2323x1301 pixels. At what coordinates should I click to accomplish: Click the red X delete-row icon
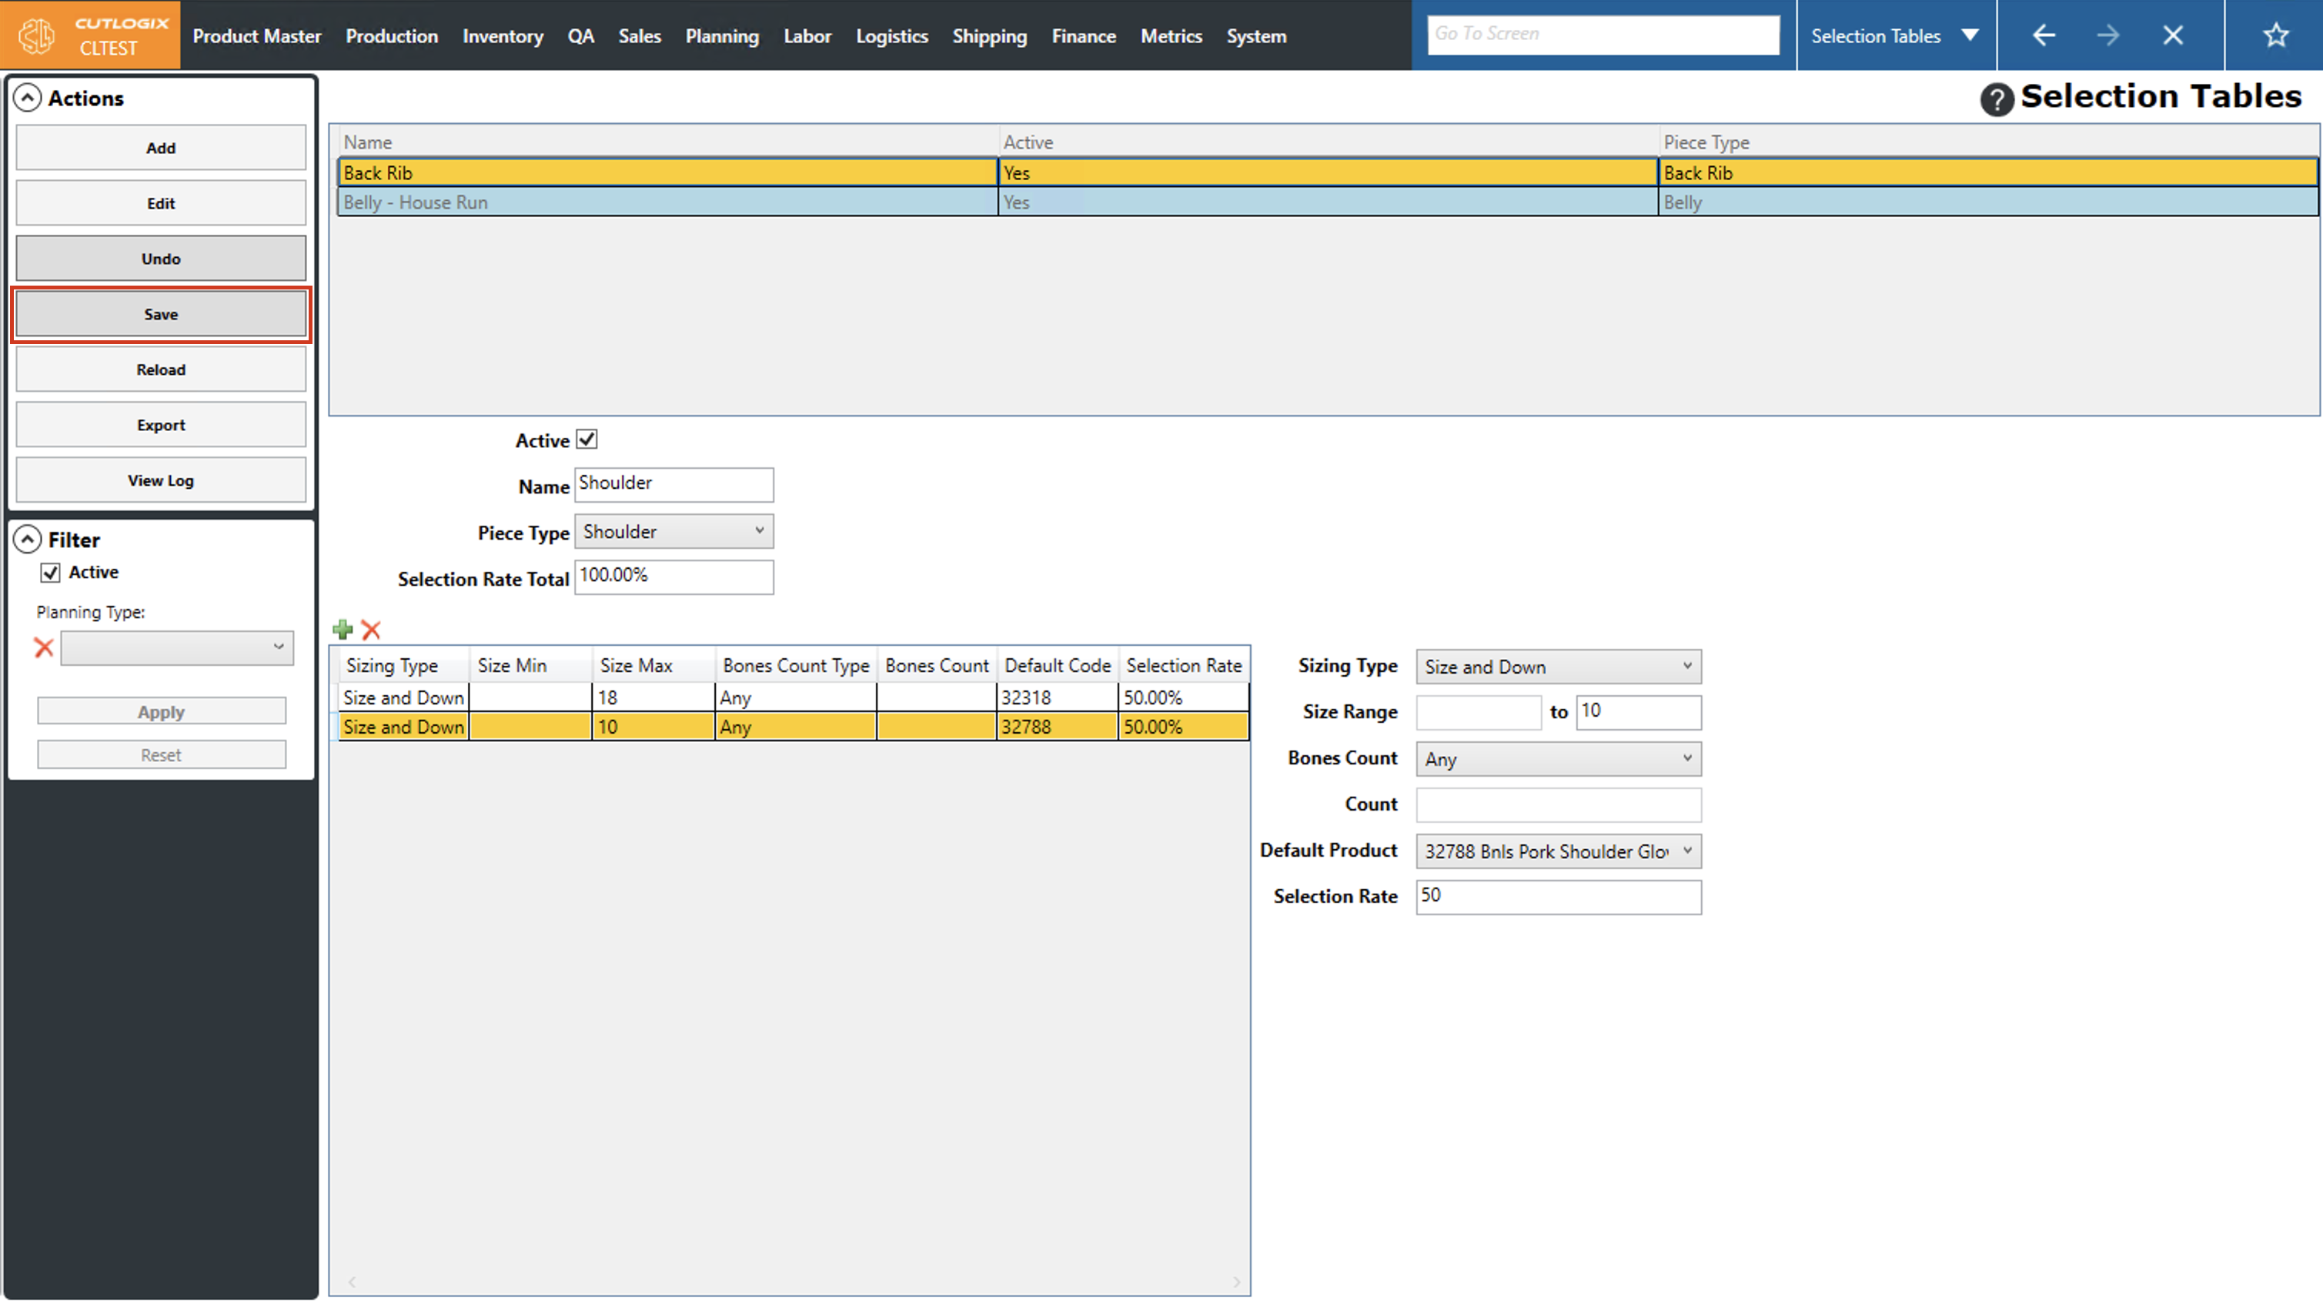[x=371, y=629]
